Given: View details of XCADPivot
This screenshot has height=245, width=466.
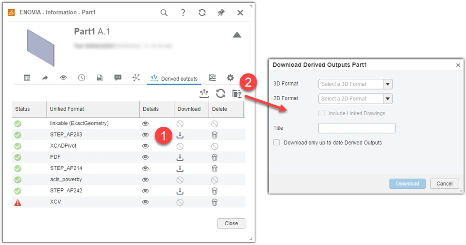Looking at the screenshot, I should (145, 146).
